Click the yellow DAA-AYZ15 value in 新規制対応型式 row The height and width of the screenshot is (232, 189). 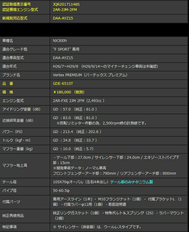[63, 18]
